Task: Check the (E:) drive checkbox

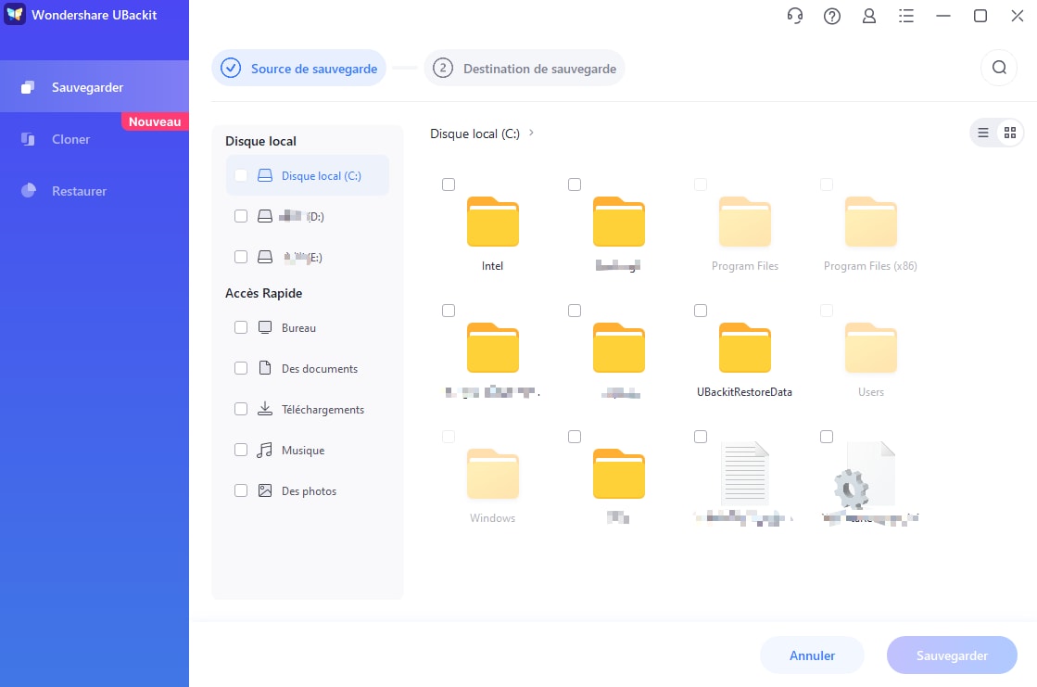Action: pos(241,257)
